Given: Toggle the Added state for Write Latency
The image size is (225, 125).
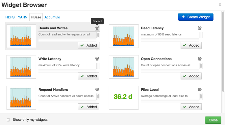Looking at the screenshot, I should coord(88,76).
